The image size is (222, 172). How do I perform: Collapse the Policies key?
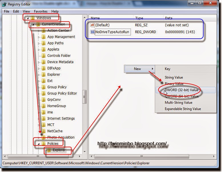39,144
